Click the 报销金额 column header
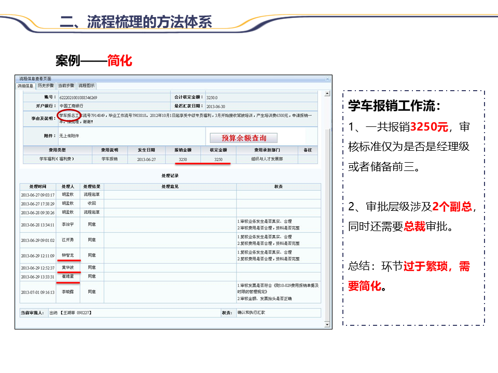 tap(183, 150)
